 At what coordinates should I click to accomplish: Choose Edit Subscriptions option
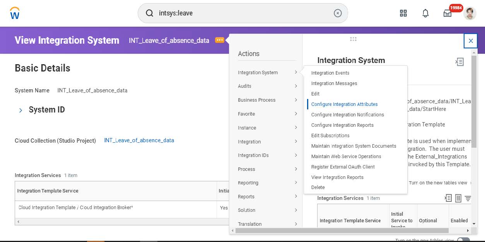point(330,135)
